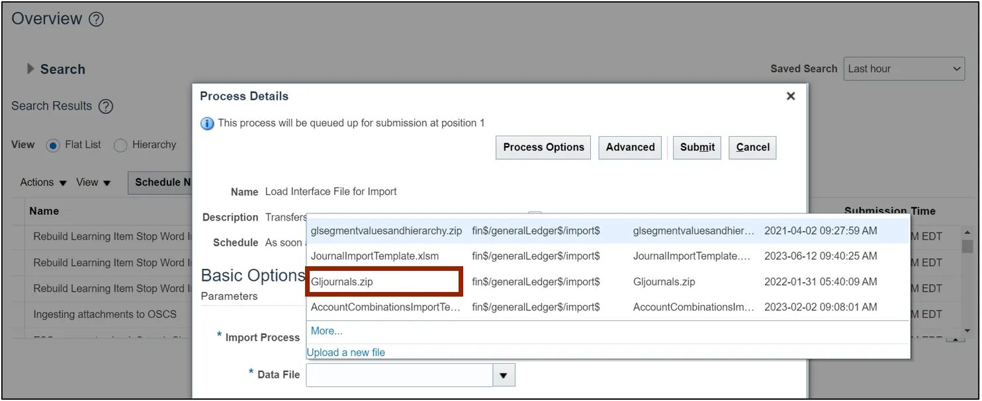Select Gljournals.zip from the file list
This screenshot has width=982, height=401.
click(x=342, y=282)
